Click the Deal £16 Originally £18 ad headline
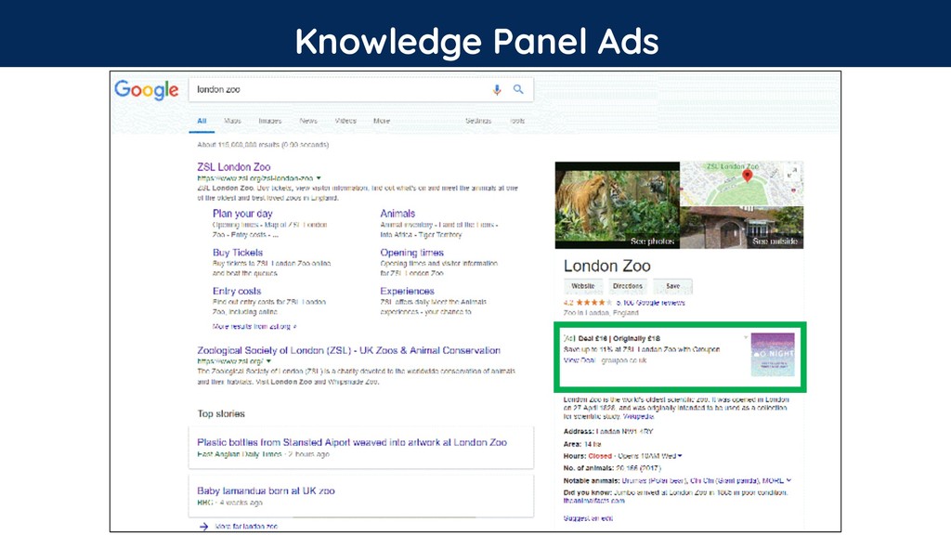951x535 pixels. pos(619,338)
